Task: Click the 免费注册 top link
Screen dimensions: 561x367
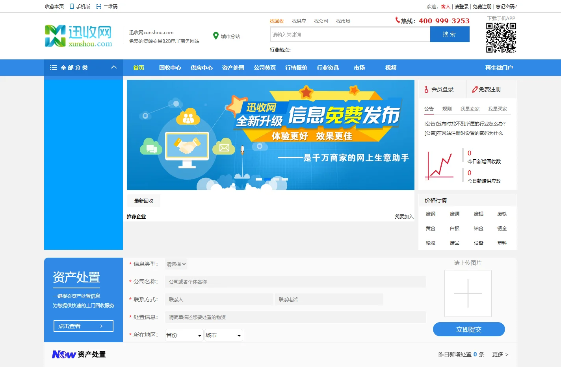Action: pos(482,7)
